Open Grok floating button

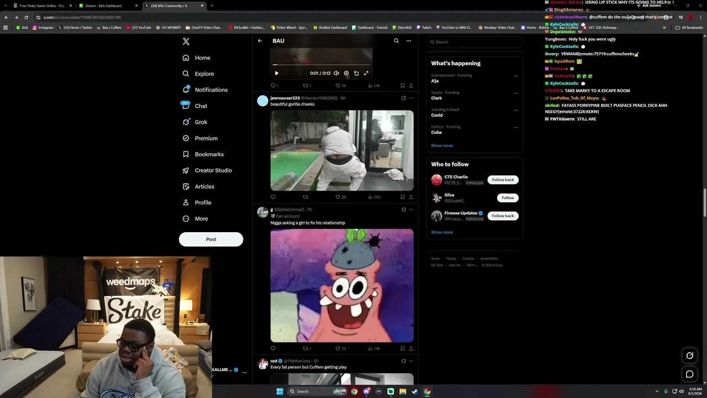pos(689,355)
